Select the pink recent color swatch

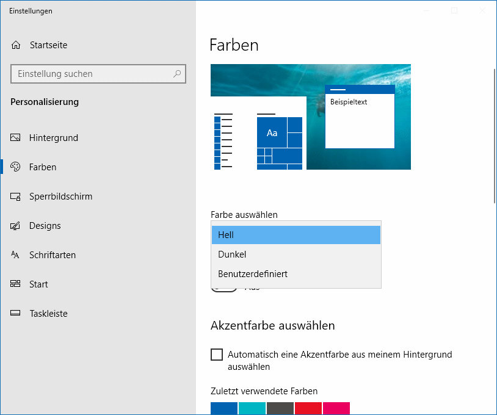[336, 408]
